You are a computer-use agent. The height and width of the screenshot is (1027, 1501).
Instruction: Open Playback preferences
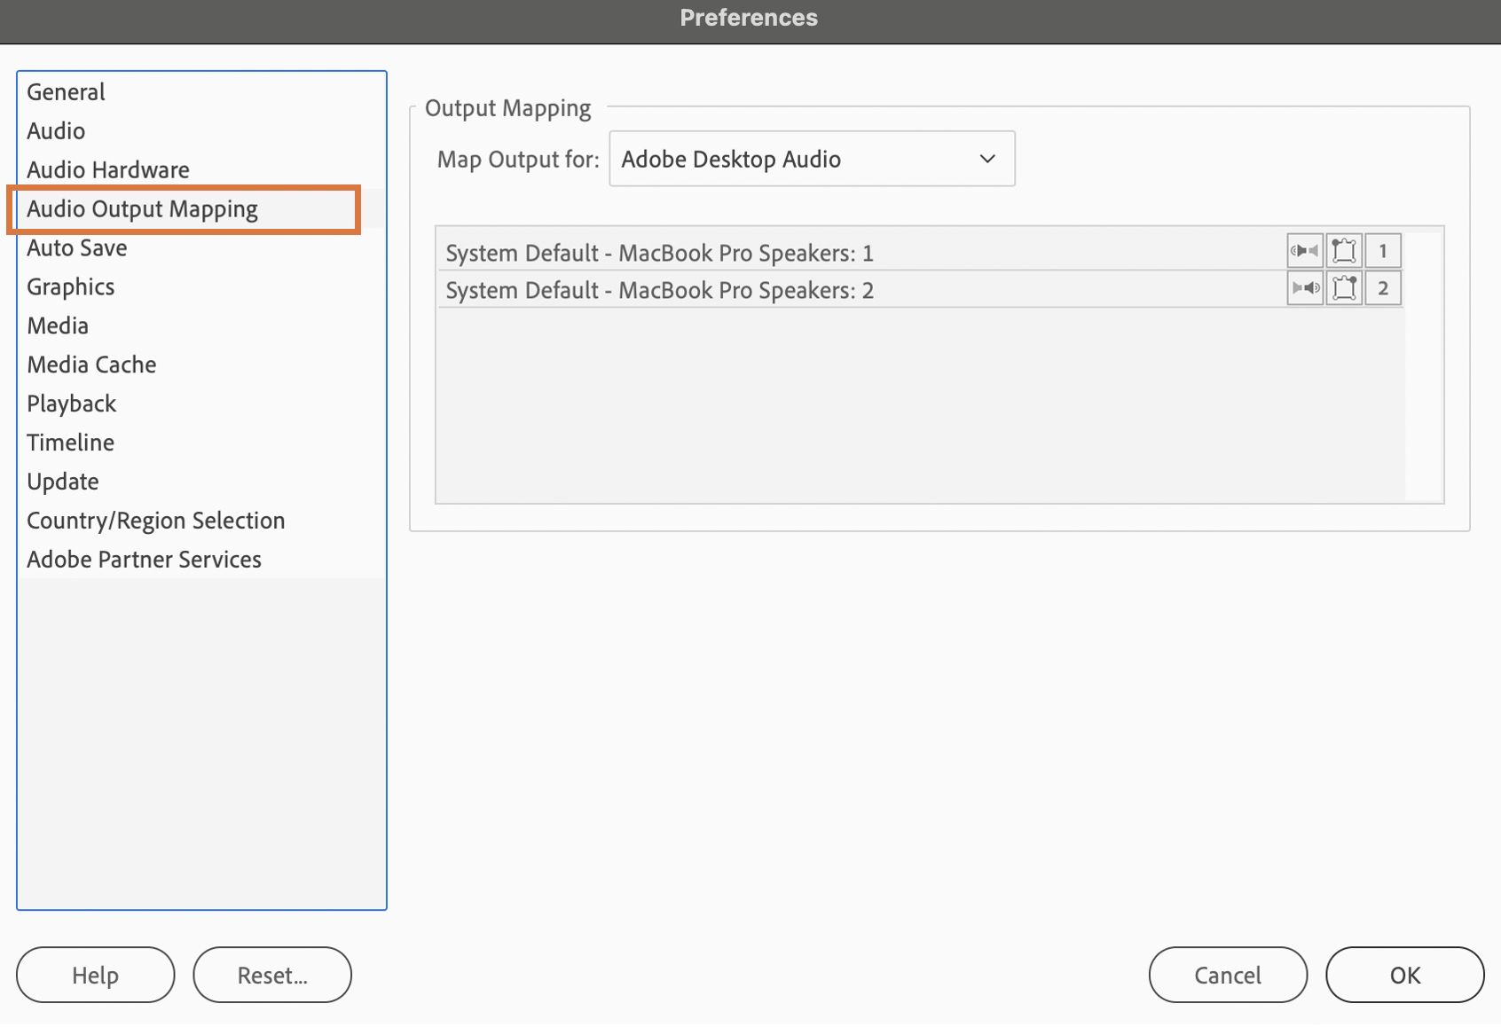tap(72, 404)
